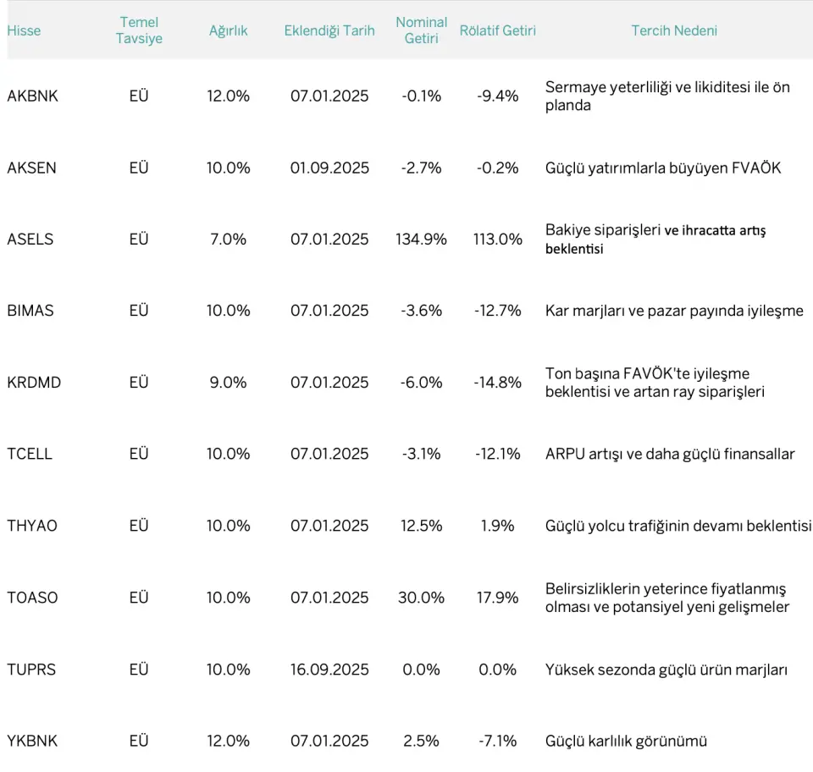Viewport: 813px width, 772px height.
Task: Click the ASELS ticker symbol
Action: (30, 239)
